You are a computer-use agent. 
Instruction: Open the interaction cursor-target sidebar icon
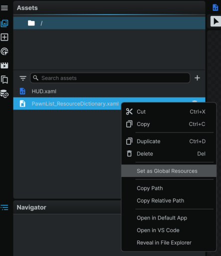pos(4,51)
